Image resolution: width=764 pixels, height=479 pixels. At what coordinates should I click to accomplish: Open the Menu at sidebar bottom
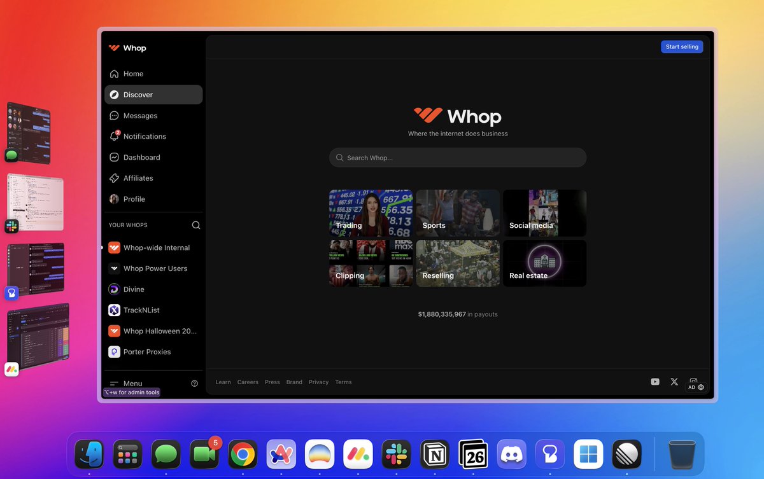pos(126,384)
